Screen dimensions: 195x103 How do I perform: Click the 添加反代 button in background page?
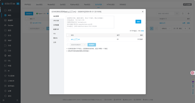point(29,14)
